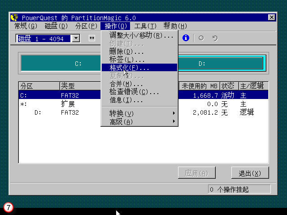Click the 主/逻辑 column header

pos(253,86)
